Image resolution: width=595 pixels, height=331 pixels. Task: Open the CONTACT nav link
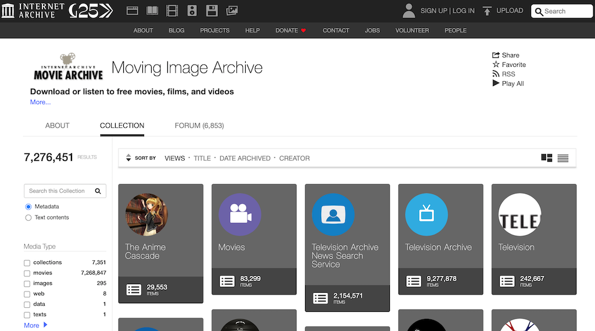336,30
